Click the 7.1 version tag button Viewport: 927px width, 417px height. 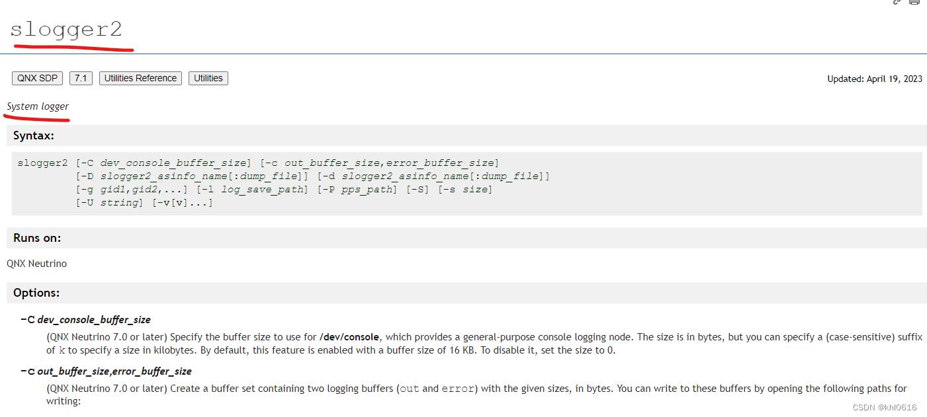(81, 78)
